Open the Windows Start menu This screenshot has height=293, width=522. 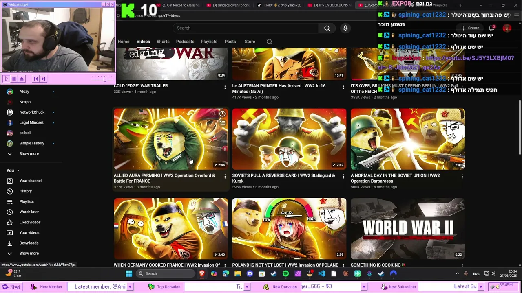(129, 273)
